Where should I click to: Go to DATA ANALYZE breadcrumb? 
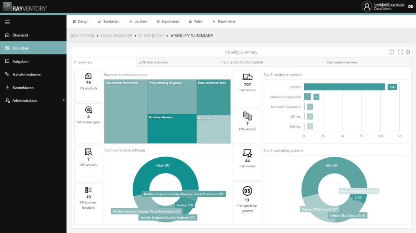coord(117,36)
